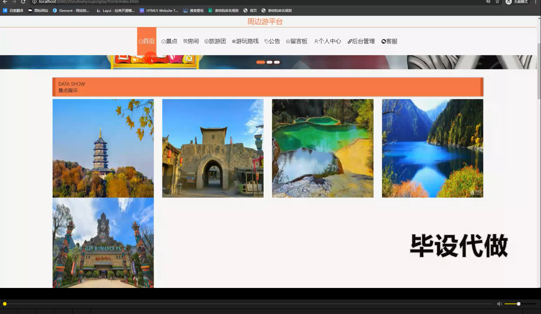The height and width of the screenshot is (314, 541).
Task: Open Chrome's three-dot customize menu
Action: [x=536, y=2]
